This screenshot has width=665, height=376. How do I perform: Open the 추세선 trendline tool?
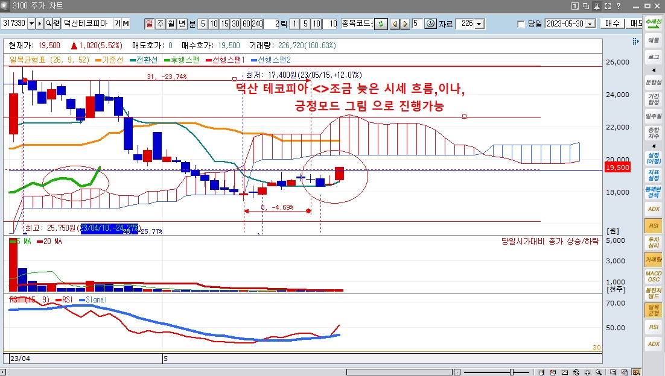pyautogui.click(x=654, y=23)
